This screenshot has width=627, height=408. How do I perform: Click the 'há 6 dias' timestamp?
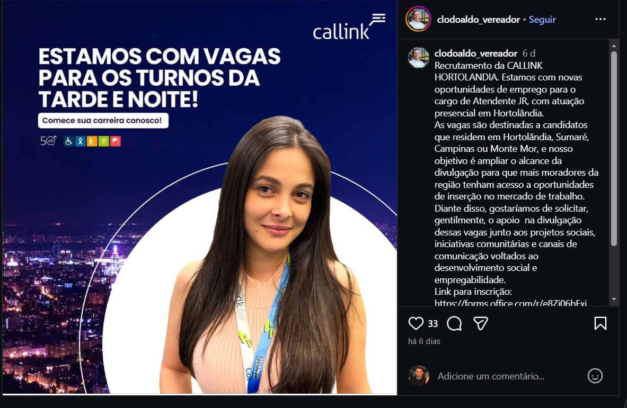tap(424, 341)
